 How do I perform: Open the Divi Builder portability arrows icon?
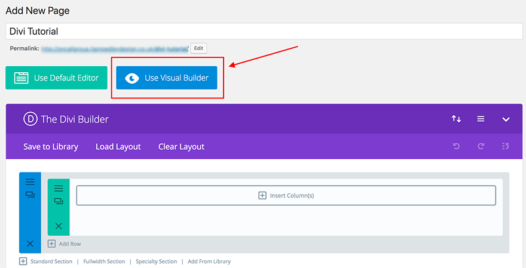pyautogui.click(x=456, y=119)
